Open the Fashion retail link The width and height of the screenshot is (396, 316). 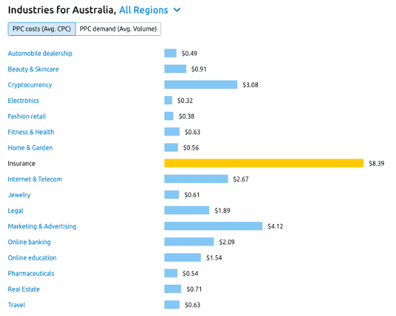pos(27,116)
